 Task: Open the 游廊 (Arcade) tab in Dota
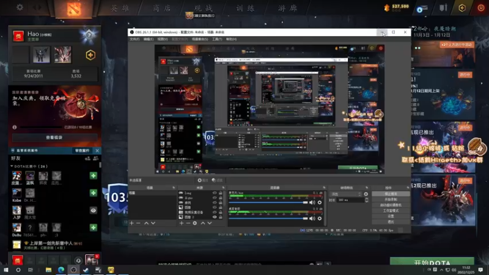click(x=287, y=8)
